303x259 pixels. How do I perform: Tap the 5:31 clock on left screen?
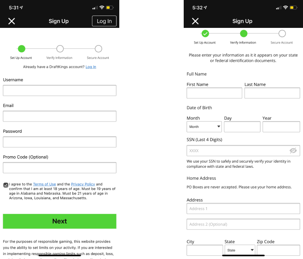[x=14, y=8]
